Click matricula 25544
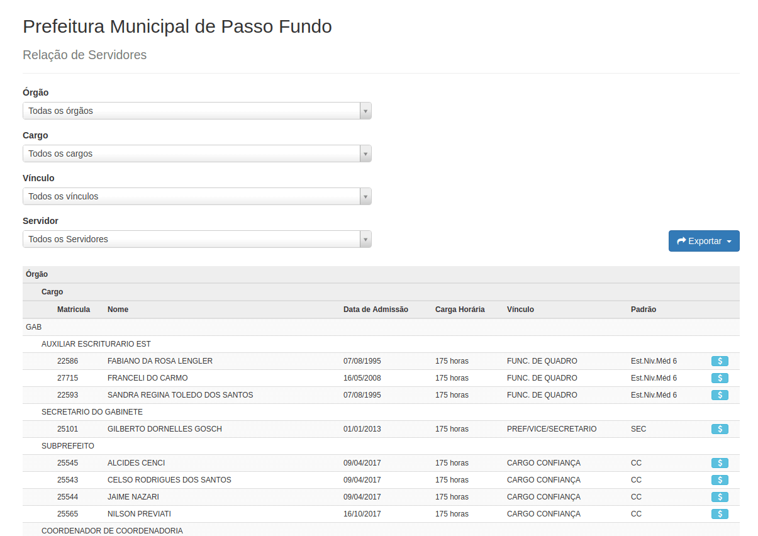This screenshot has width=758, height=536. click(x=68, y=497)
